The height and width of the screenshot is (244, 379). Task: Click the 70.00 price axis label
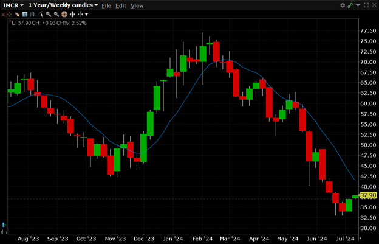pyautogui.click(x=368, y=62)
